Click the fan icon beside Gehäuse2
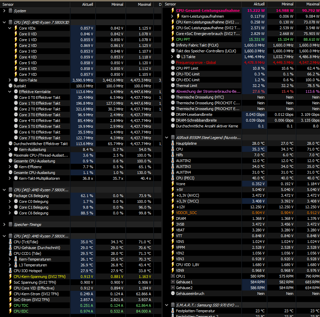Screen dimensions: 320x317 tap(174, 287)
